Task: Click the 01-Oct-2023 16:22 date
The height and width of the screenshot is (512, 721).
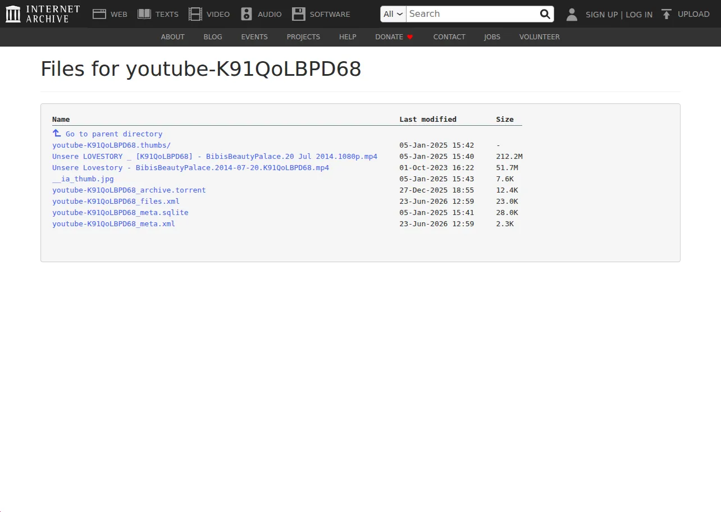Action: (x=437, y=168)
